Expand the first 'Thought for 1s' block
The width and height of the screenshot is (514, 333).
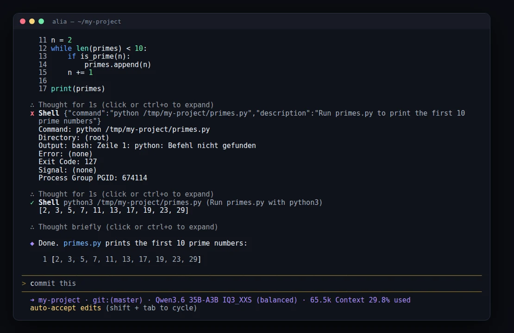[x=126, y=105]
